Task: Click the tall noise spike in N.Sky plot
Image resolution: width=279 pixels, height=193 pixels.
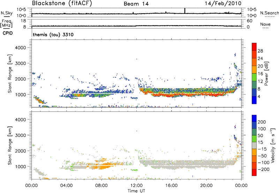Action: (x=185, y=11)
